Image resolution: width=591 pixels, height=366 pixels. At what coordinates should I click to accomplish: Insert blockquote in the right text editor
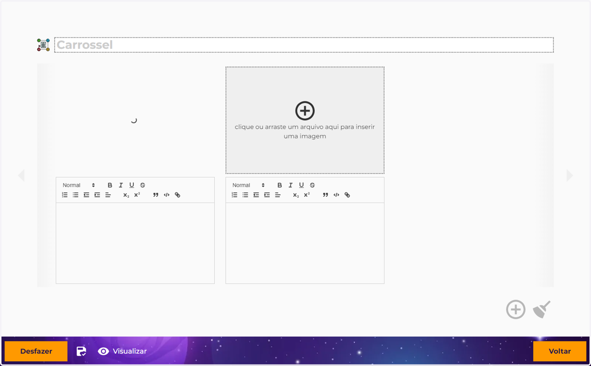pyautogui.click(x=326, y=195)
